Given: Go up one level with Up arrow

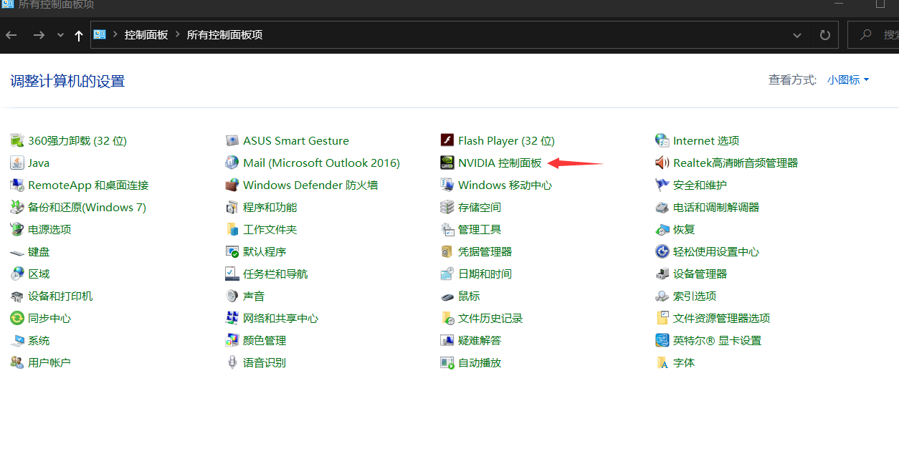Looking at the screenshot, I should point(79,34).
